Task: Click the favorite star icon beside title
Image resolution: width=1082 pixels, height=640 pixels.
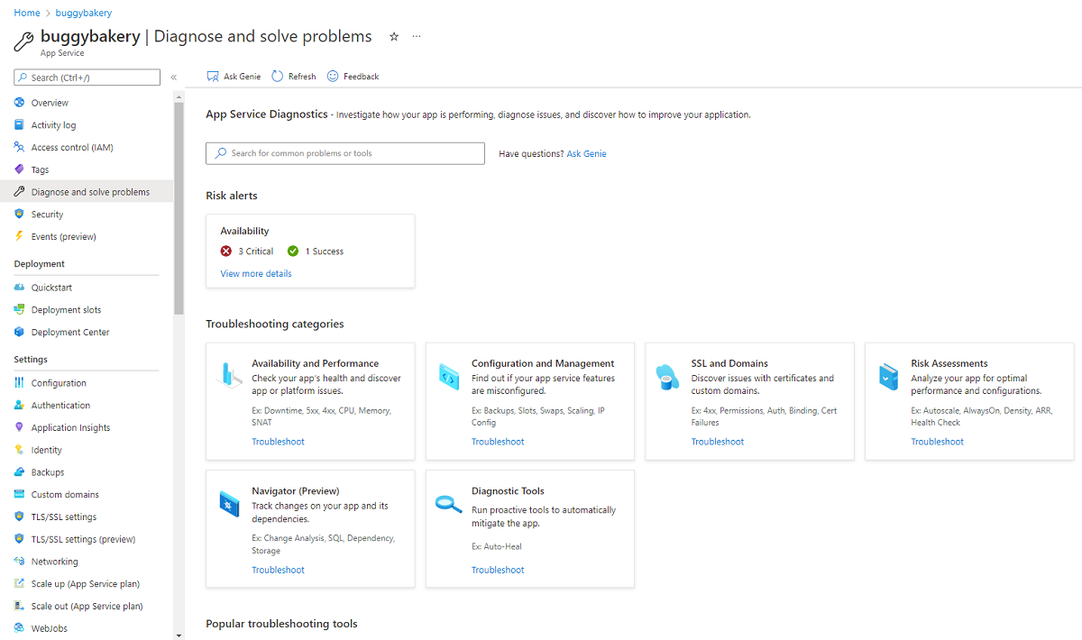Action: (393, 37)
